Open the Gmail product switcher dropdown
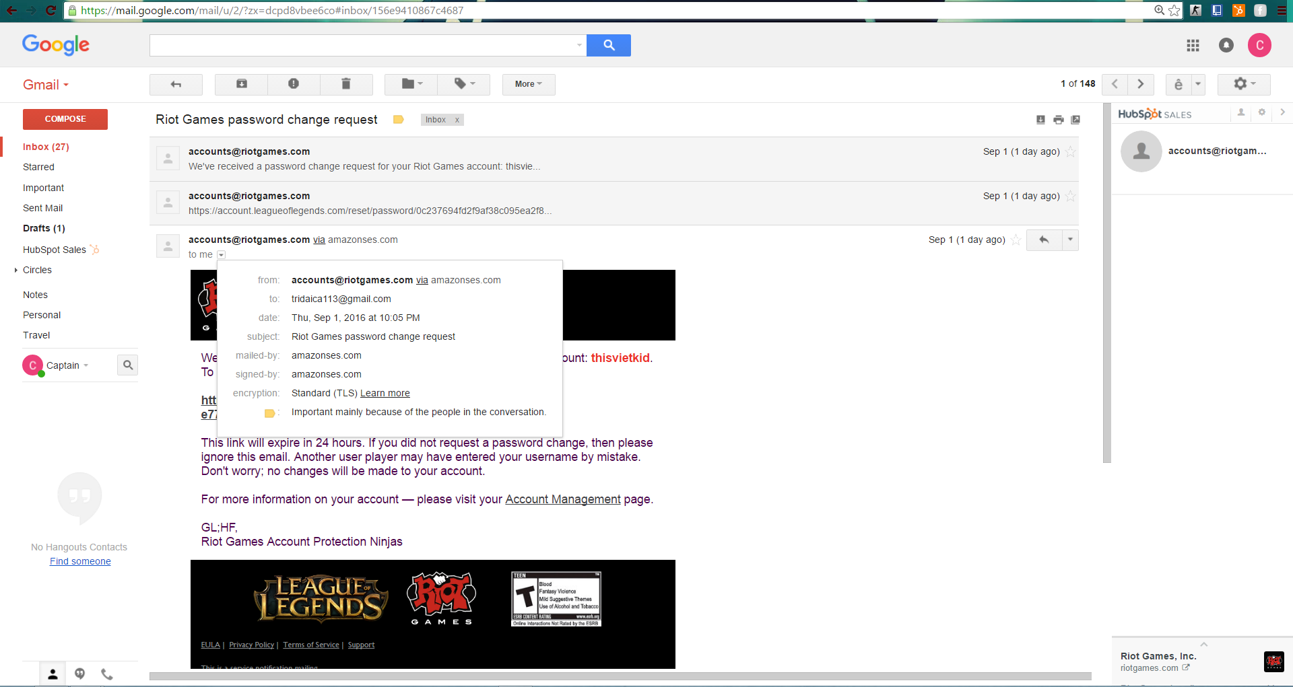This screenshot has height=687, width=1293. 46,85
